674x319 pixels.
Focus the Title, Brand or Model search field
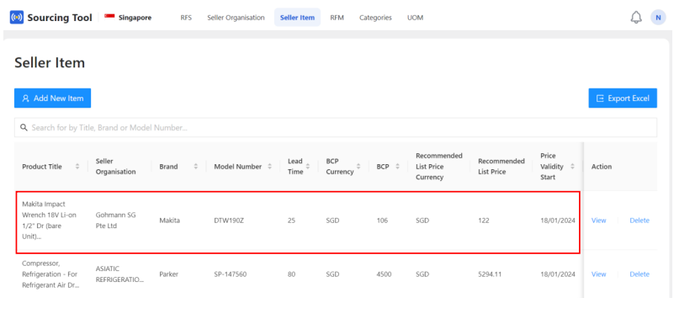335,128
